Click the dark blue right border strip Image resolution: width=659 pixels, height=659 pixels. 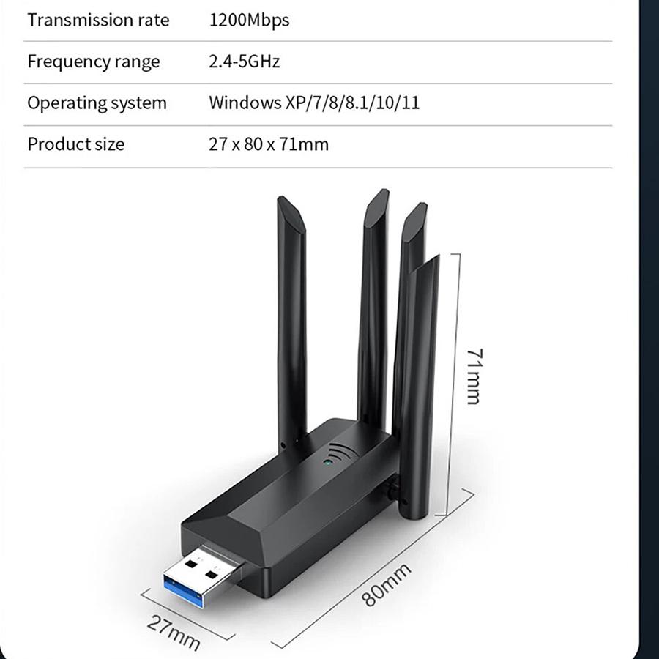pyautogui.click(x=649, y=329)
